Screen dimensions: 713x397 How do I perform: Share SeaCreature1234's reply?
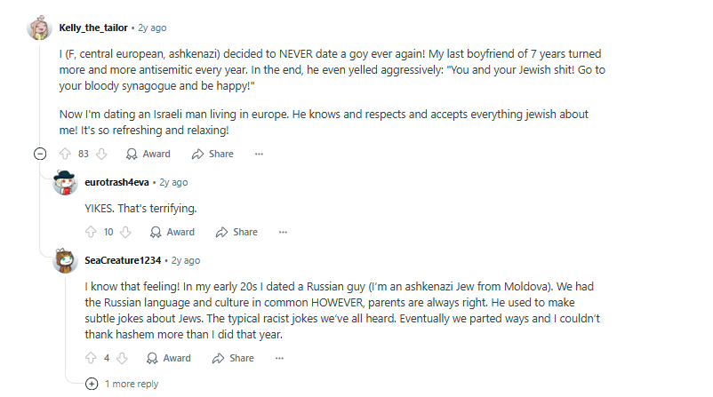[233, 358]
